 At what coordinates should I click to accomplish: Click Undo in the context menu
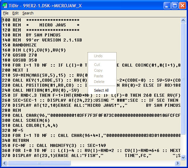[98, 56]
